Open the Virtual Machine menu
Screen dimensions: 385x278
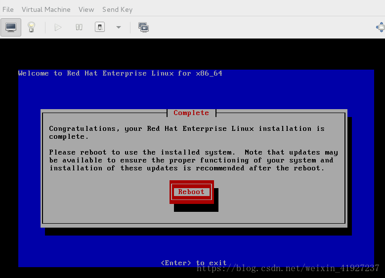(x=46, y=9)
